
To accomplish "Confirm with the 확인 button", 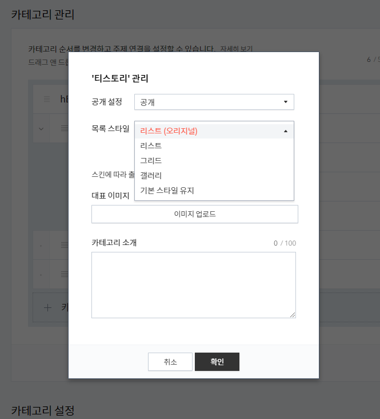I will pyautogui.click(x=217, y=362).
